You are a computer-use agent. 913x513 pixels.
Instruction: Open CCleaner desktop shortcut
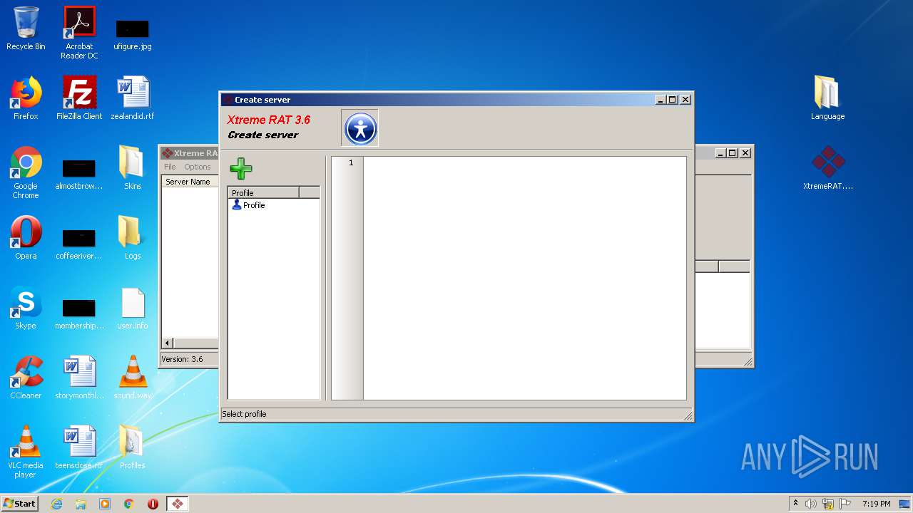(x=26, y=378)
